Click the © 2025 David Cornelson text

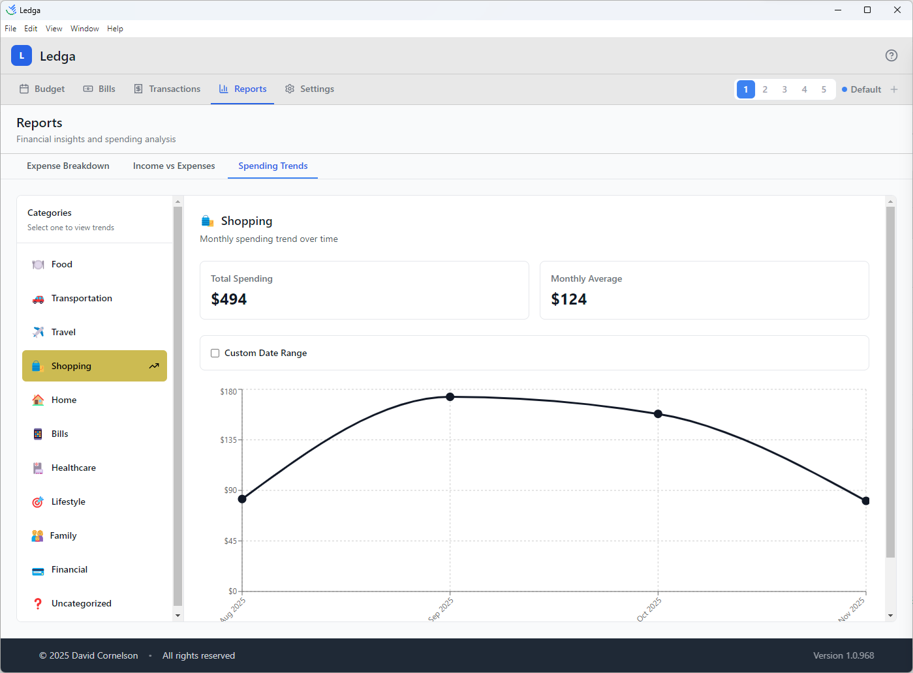[x=88, y=655]
